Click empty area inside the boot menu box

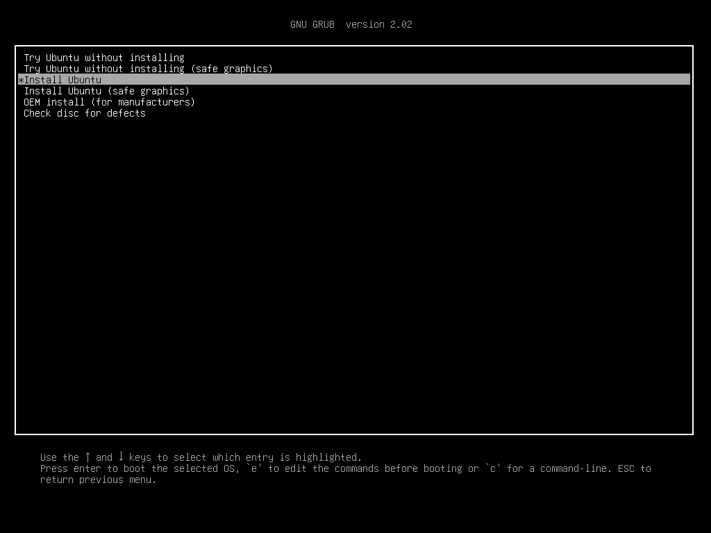click(x=354, y=278)
